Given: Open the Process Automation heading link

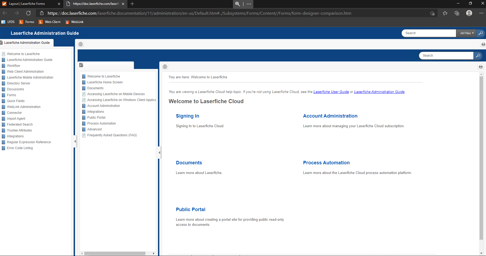Looking at the screenshot, I should (326, 163).
